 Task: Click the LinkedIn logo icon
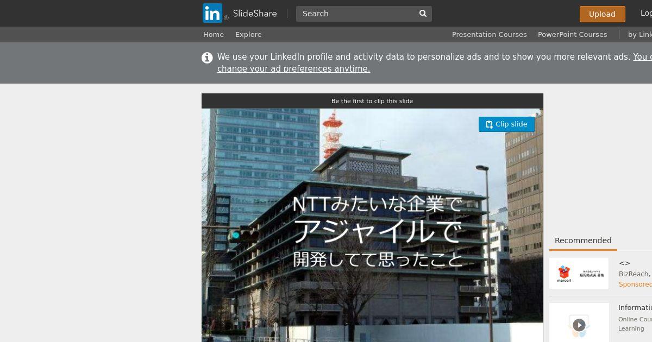212,13
